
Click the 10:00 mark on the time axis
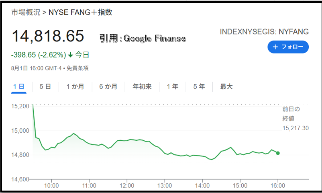pyautogui.click(x=51, y=186)
